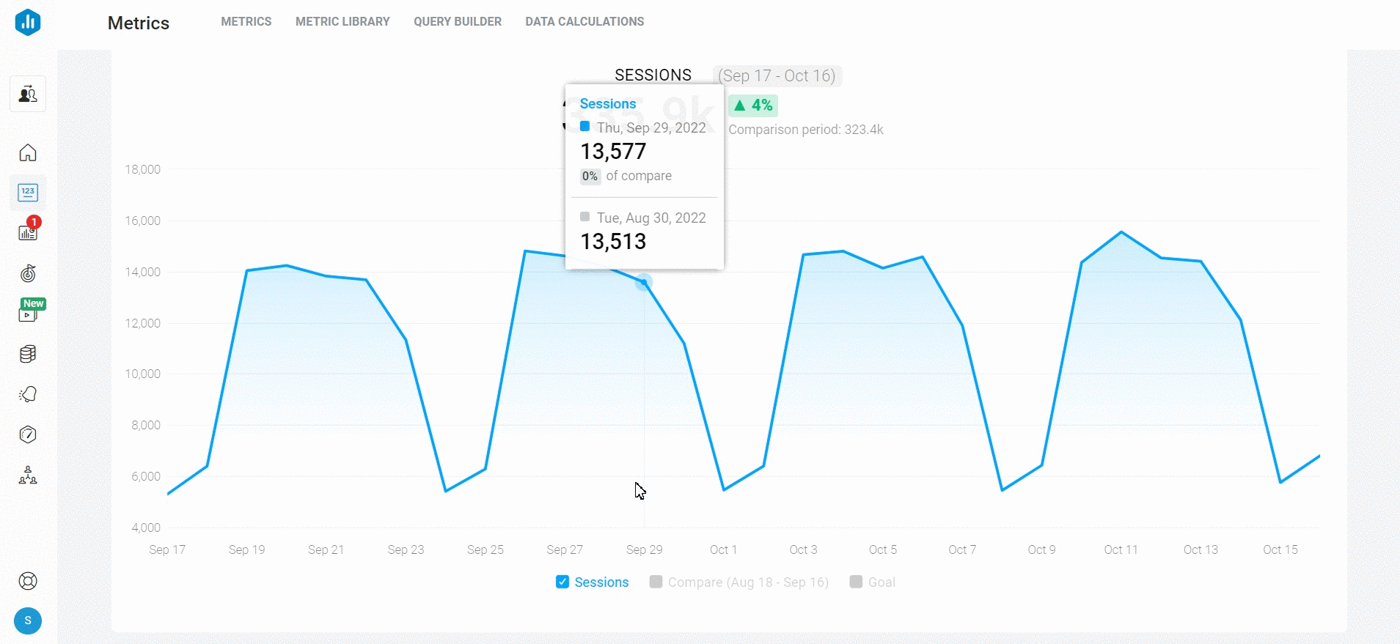Uncheck the Sessions legend checkbox
The image size is (1400, 644).
pyautogui.click(x=562, y=582)
